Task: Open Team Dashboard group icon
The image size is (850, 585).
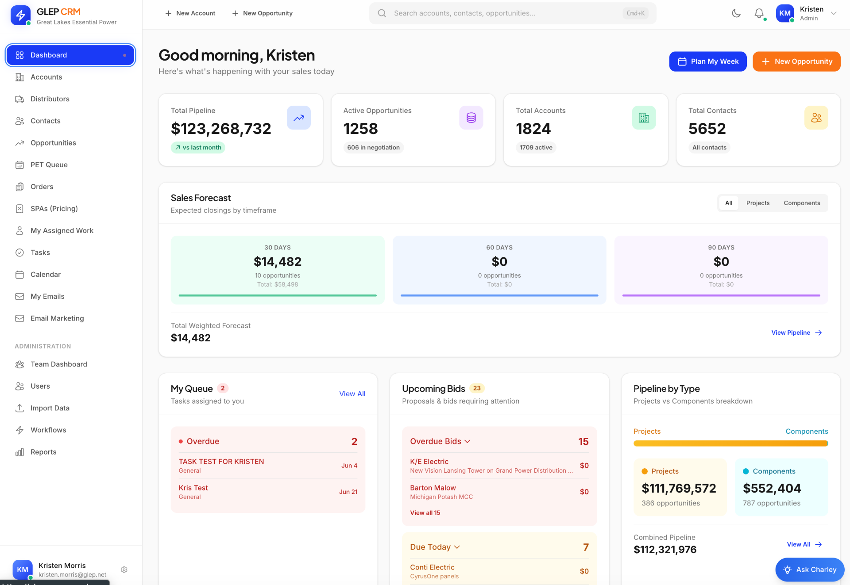Action: [19, 364]
